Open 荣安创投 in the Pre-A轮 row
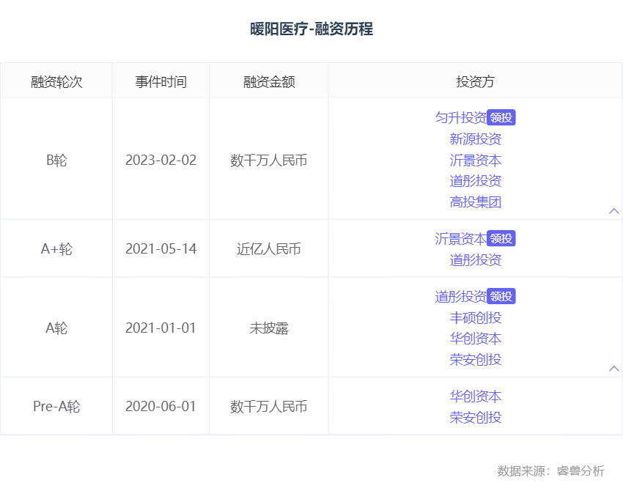Viewport: 623px width, 502px height. click(x=476, y=418)
